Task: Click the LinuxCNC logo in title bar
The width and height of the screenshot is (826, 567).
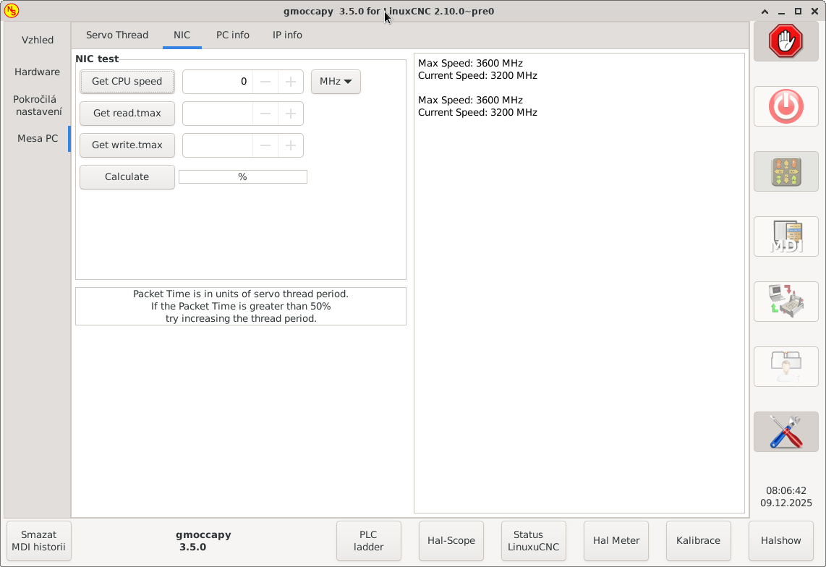Action: point(12,11)
